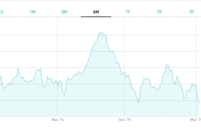The width and height of the screenshot is (201, 134).
Task: Select the 3M time range tab
Action: [x=64, y=12]
